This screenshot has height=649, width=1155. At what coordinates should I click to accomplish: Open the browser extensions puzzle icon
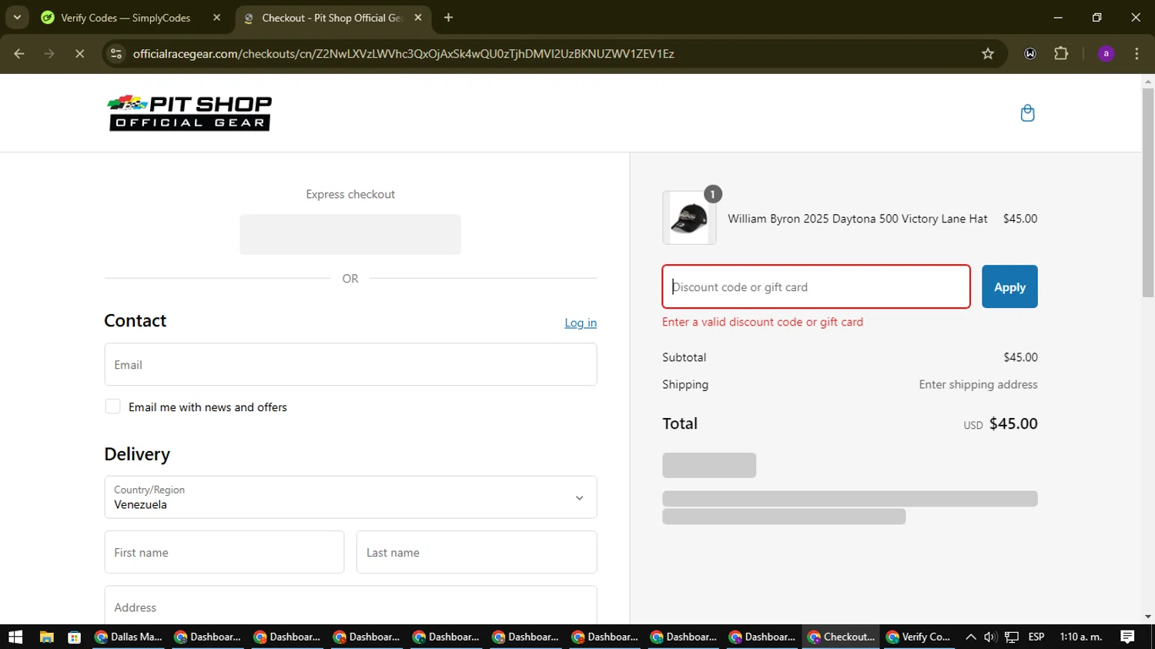click(x=1061, y=54)
